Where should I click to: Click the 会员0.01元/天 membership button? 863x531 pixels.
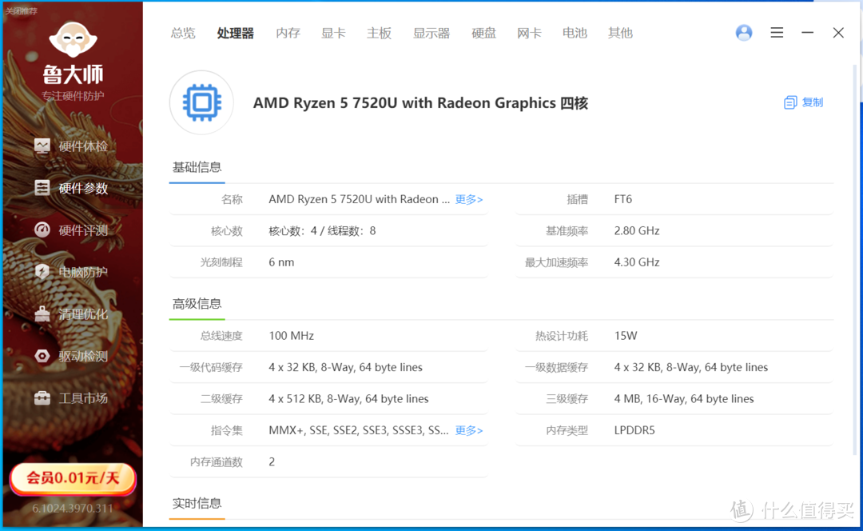[x=73, y=478]
